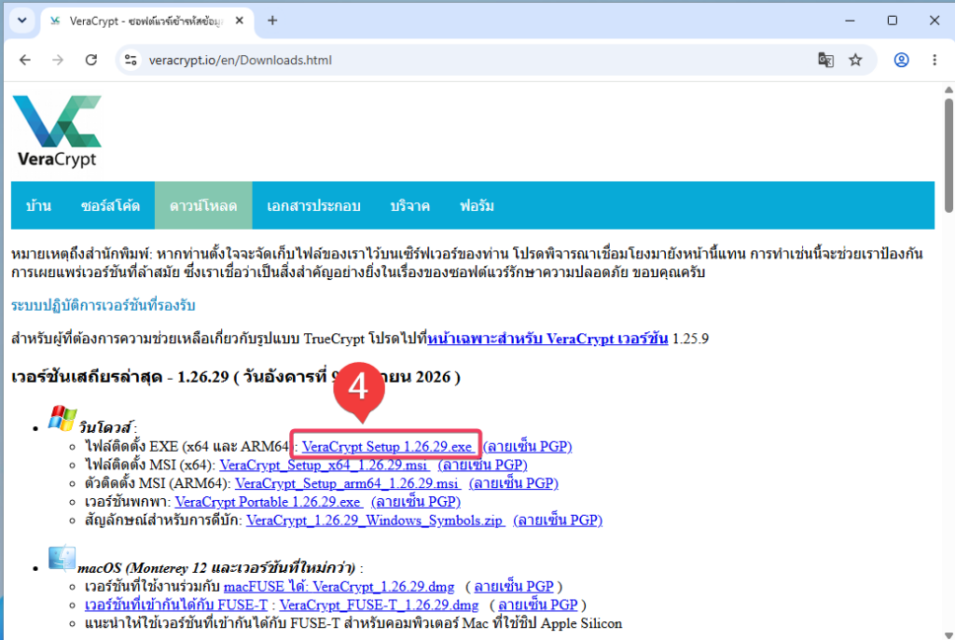Download VeraCrypt Portable 1.26.29.exe
This screenshot has width=955, height=640.
click(x=268, y=502)
